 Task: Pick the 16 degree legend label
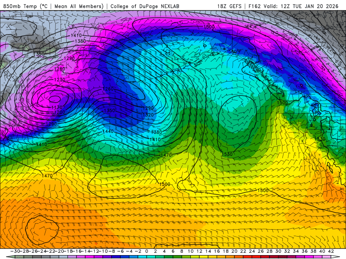(217, 251)
